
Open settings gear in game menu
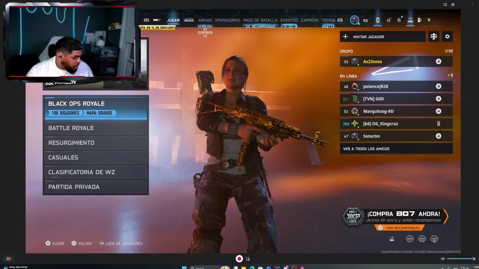[x=447, y=37]
